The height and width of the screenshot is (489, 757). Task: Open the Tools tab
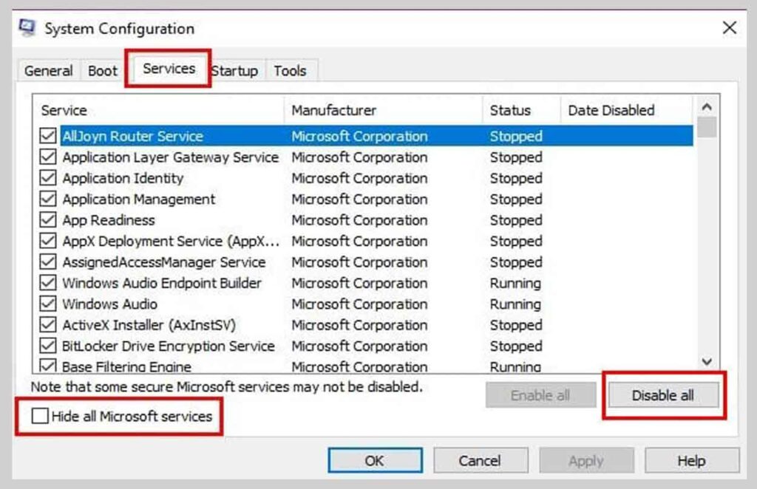click(291, 70)
